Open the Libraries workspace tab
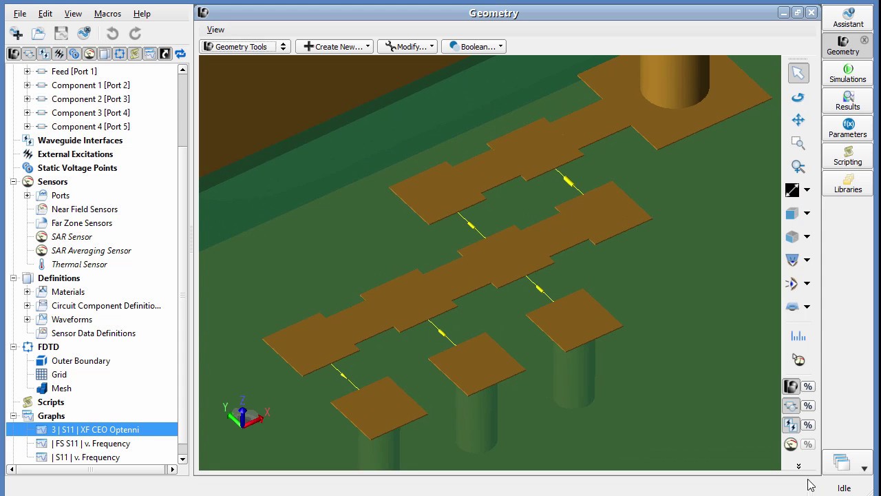This screenshot has height=496, width=881. click(848, 183)
